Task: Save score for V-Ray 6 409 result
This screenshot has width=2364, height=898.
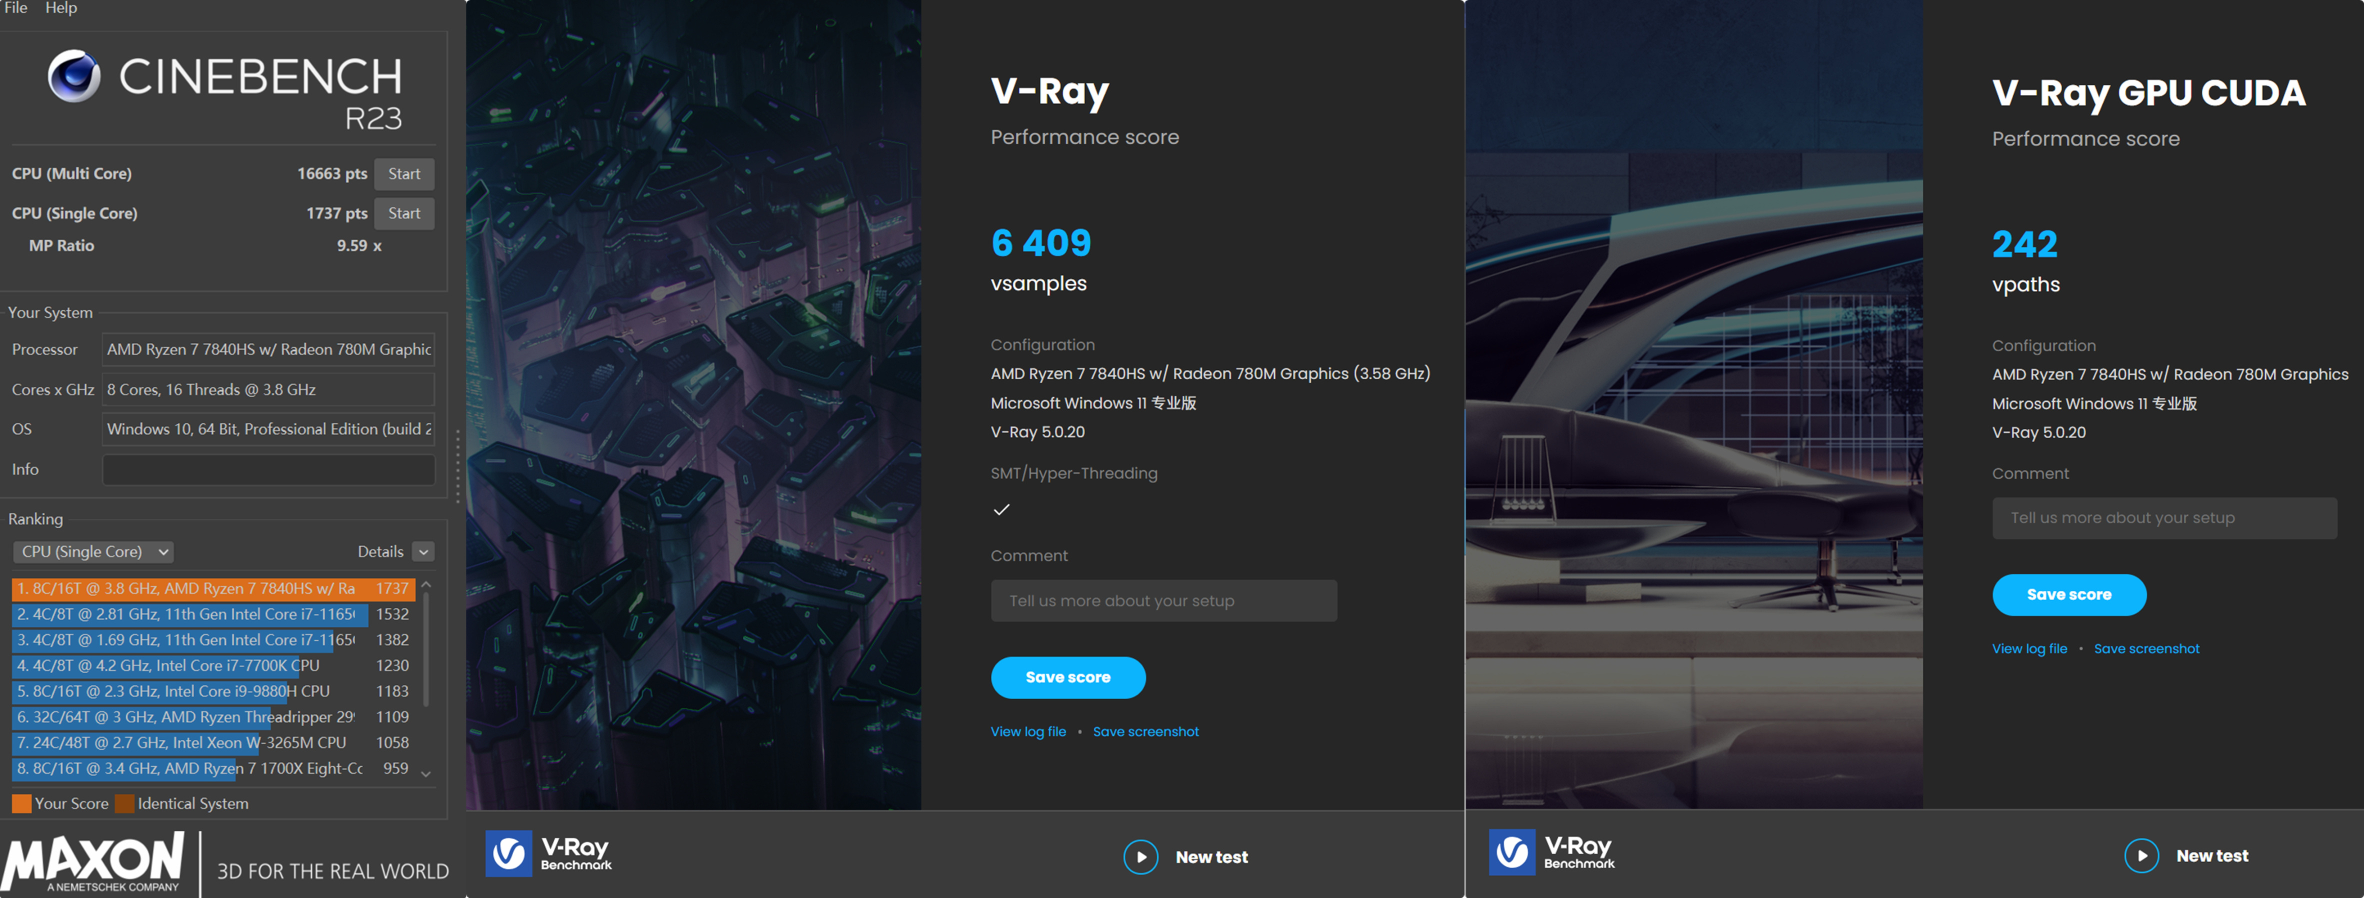Action: [x=1068, y=677]
